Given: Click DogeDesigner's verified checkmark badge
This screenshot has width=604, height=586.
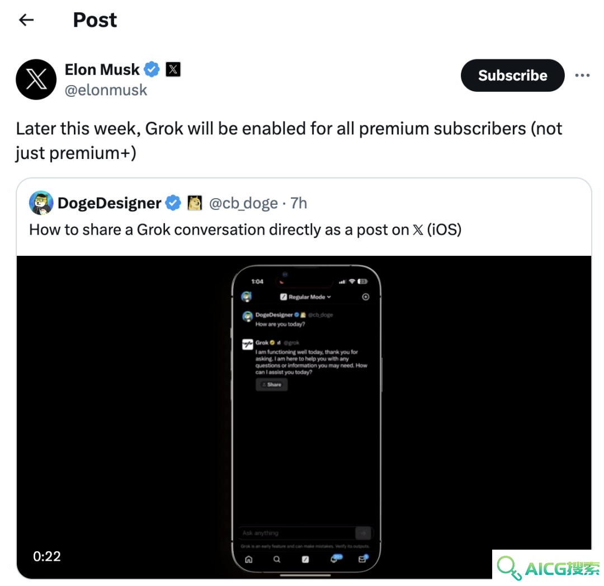Looking at the screenshot, I should [x=173, y=203].
